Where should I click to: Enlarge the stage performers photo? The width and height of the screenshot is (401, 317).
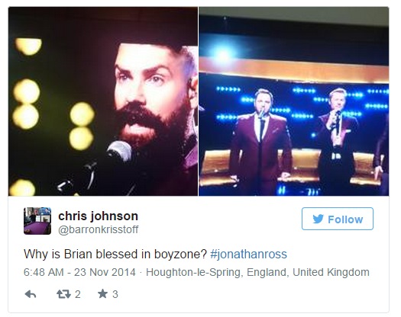click(x=294, y=101)
